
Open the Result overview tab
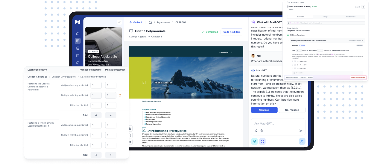coord(351,17)
